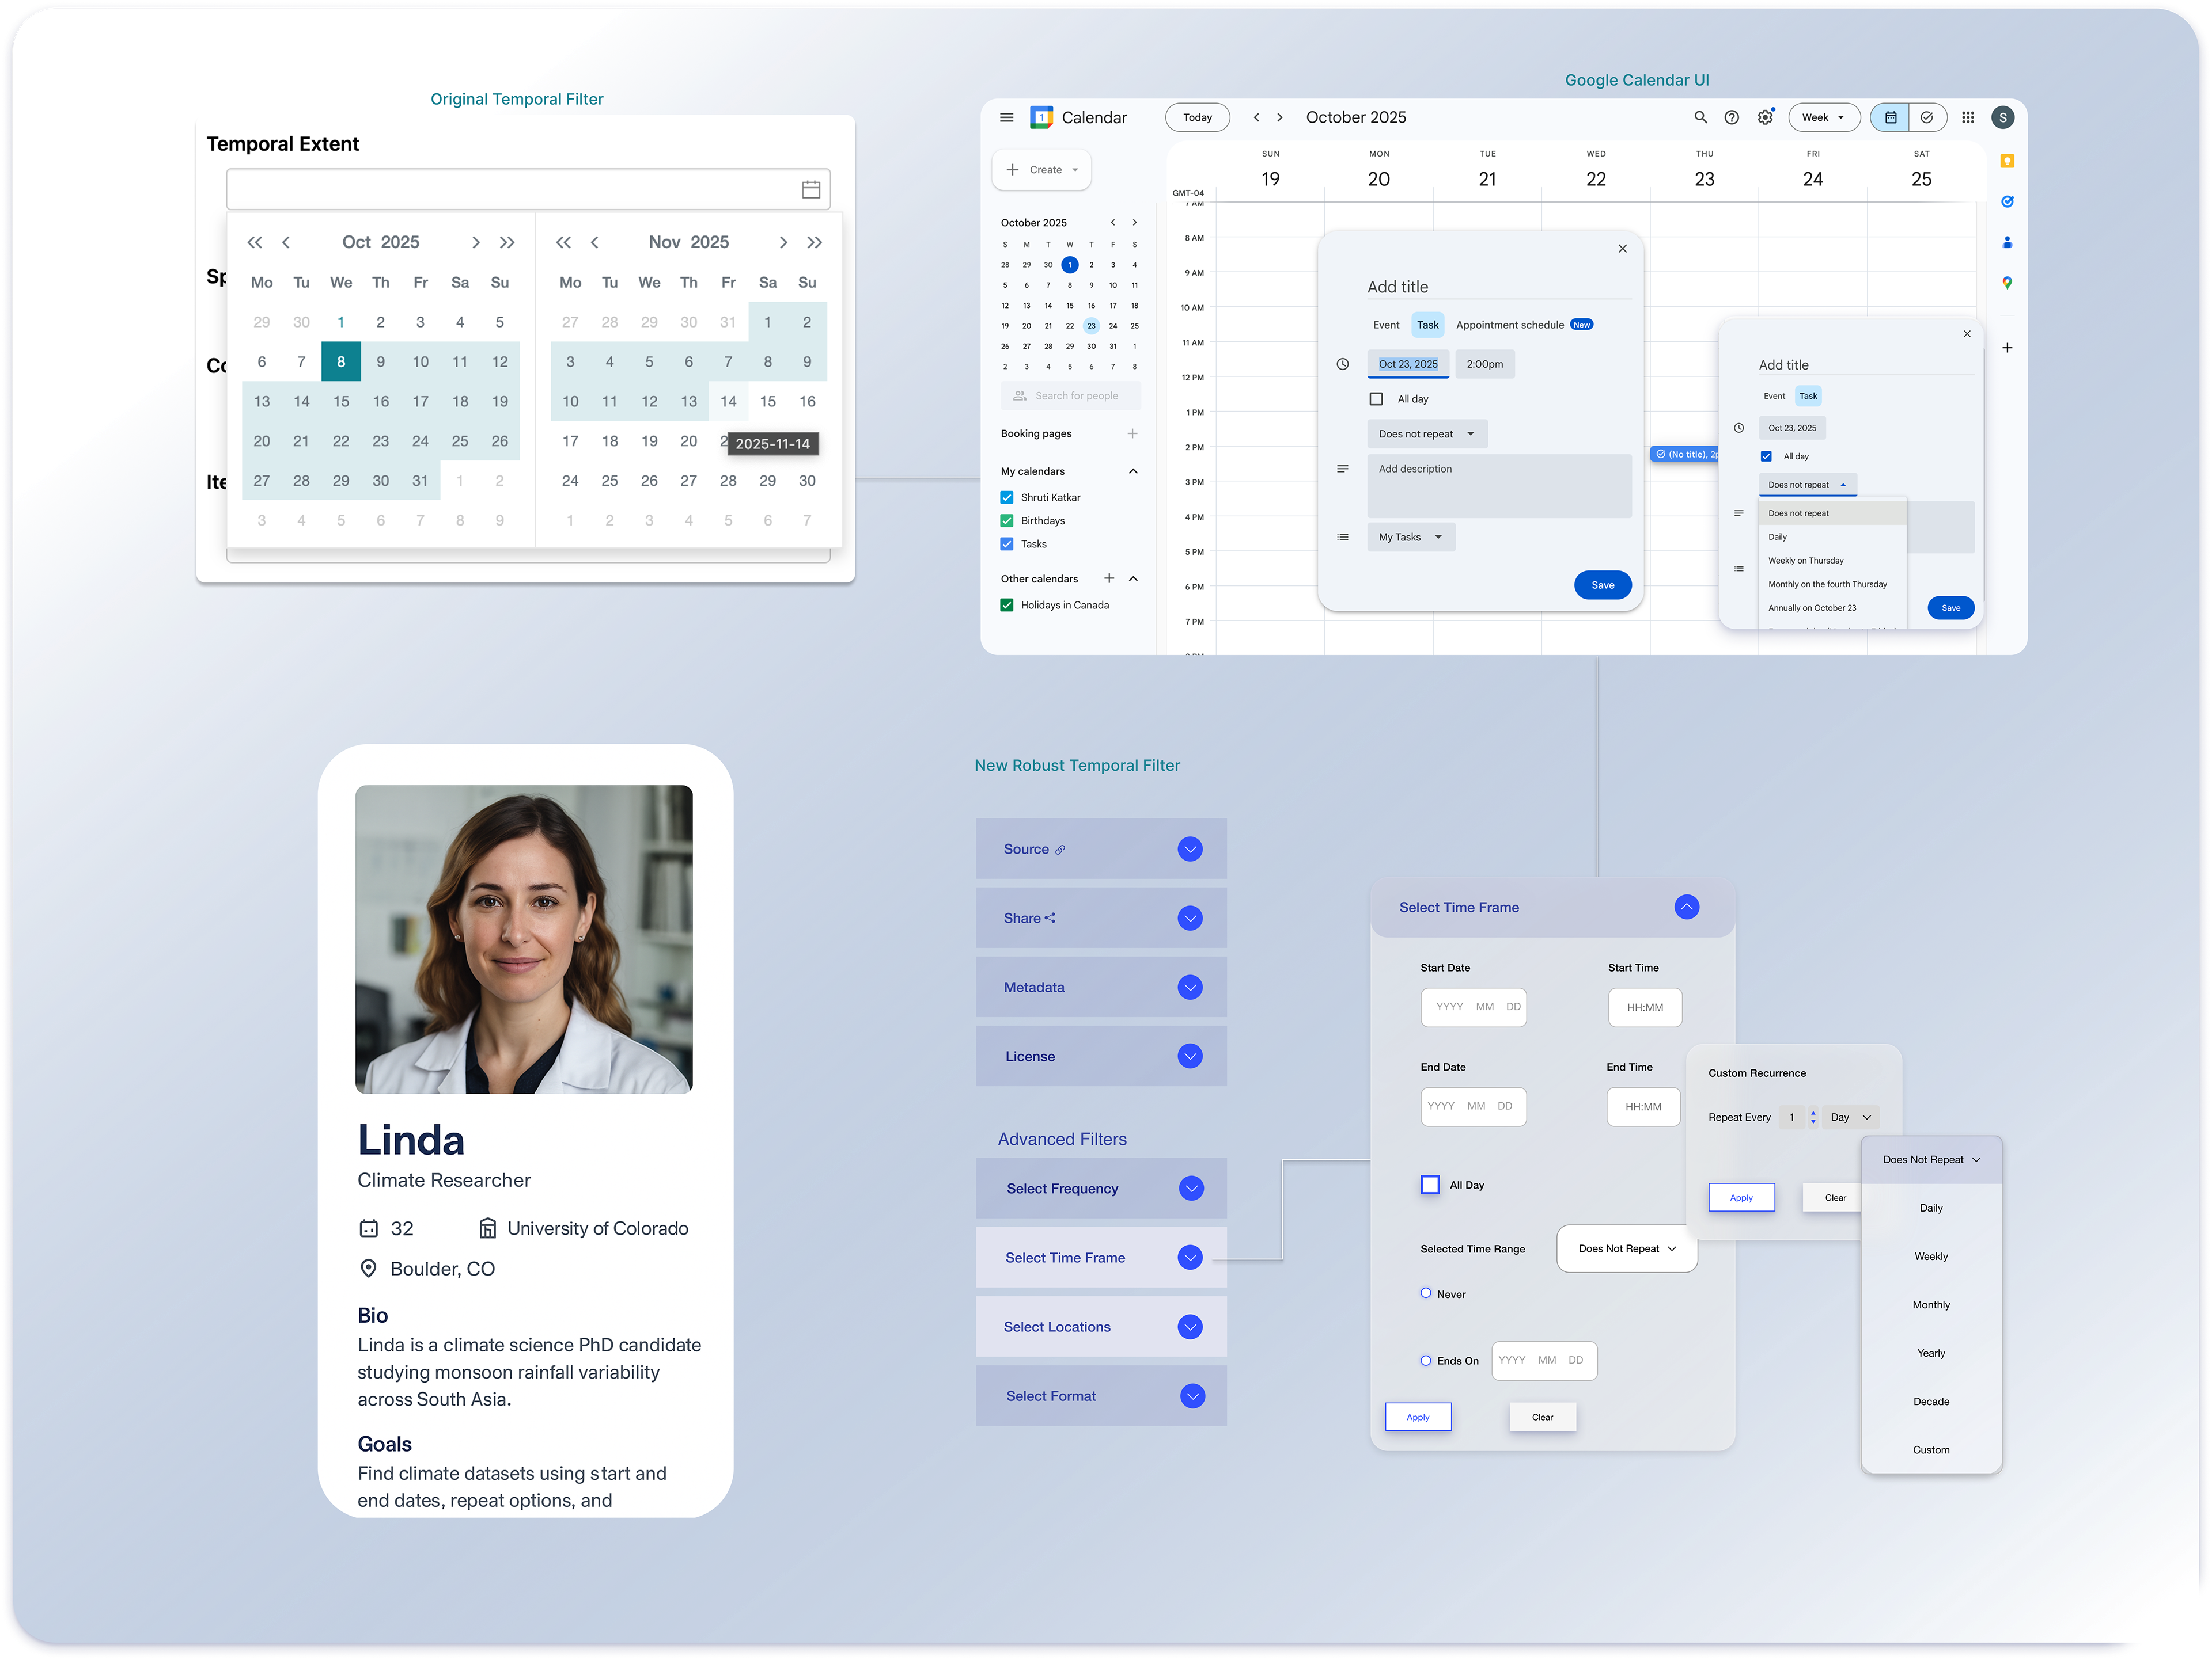This screenshot has height=1660, width=2212.
Task: Click the support help question icon
Action: point(1731,118)
